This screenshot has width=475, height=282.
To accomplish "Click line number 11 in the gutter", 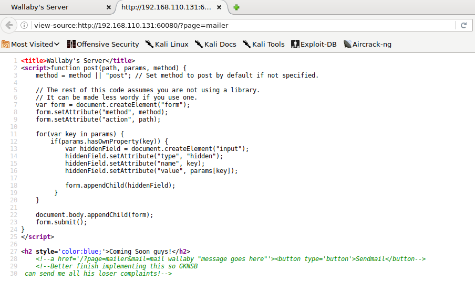I will point(14,134).
